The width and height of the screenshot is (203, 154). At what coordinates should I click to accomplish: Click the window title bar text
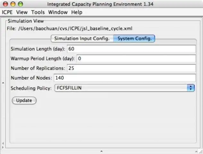pos(101,4)
